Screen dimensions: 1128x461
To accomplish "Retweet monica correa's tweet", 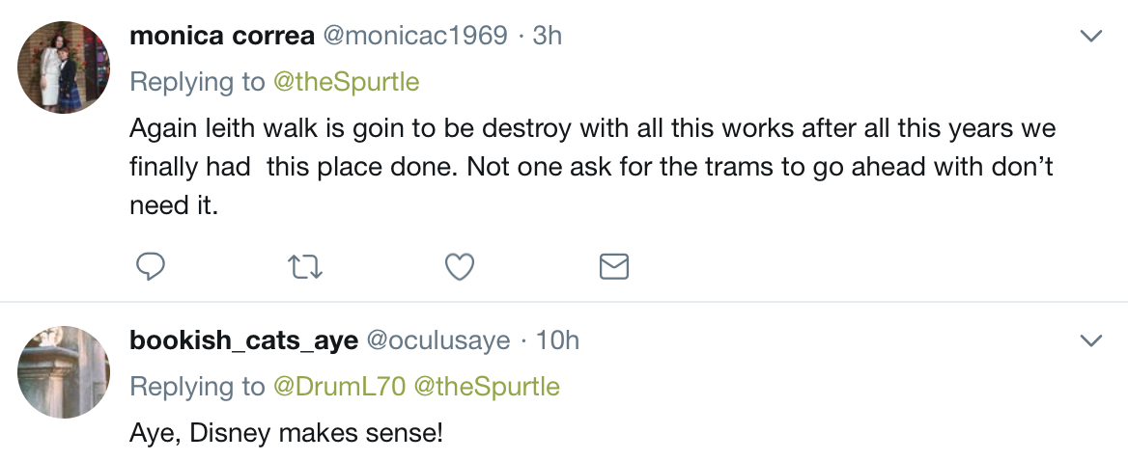I will pos(305,267).
